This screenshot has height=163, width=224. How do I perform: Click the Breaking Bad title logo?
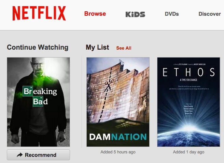click(x=40, y=96)
